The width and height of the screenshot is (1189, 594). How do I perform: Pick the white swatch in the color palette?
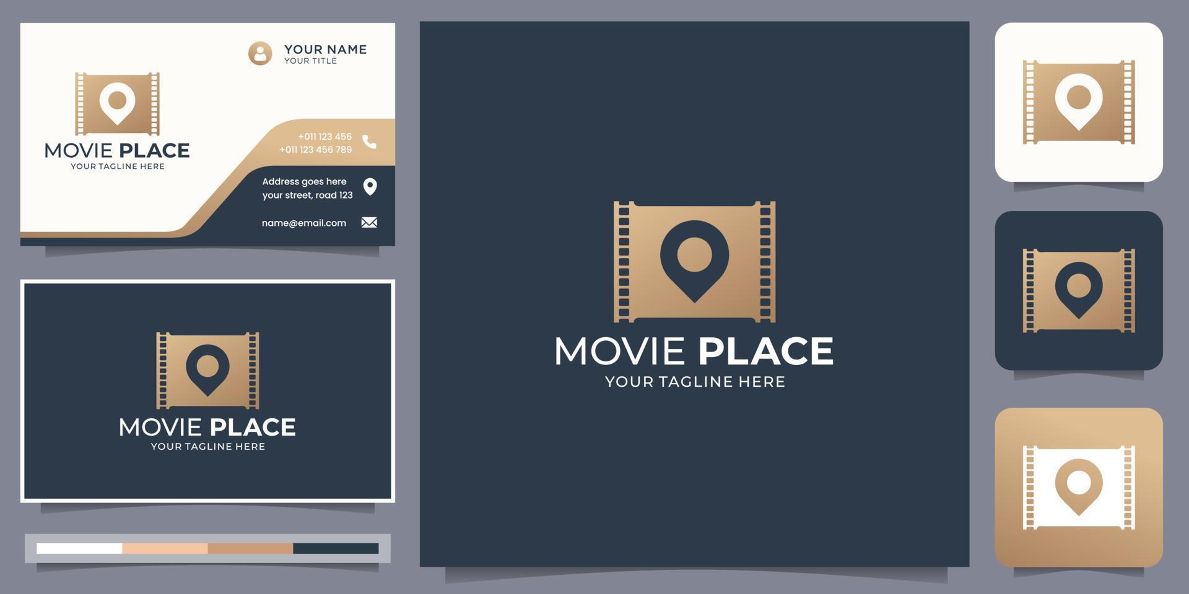click(x=79, y=548)
